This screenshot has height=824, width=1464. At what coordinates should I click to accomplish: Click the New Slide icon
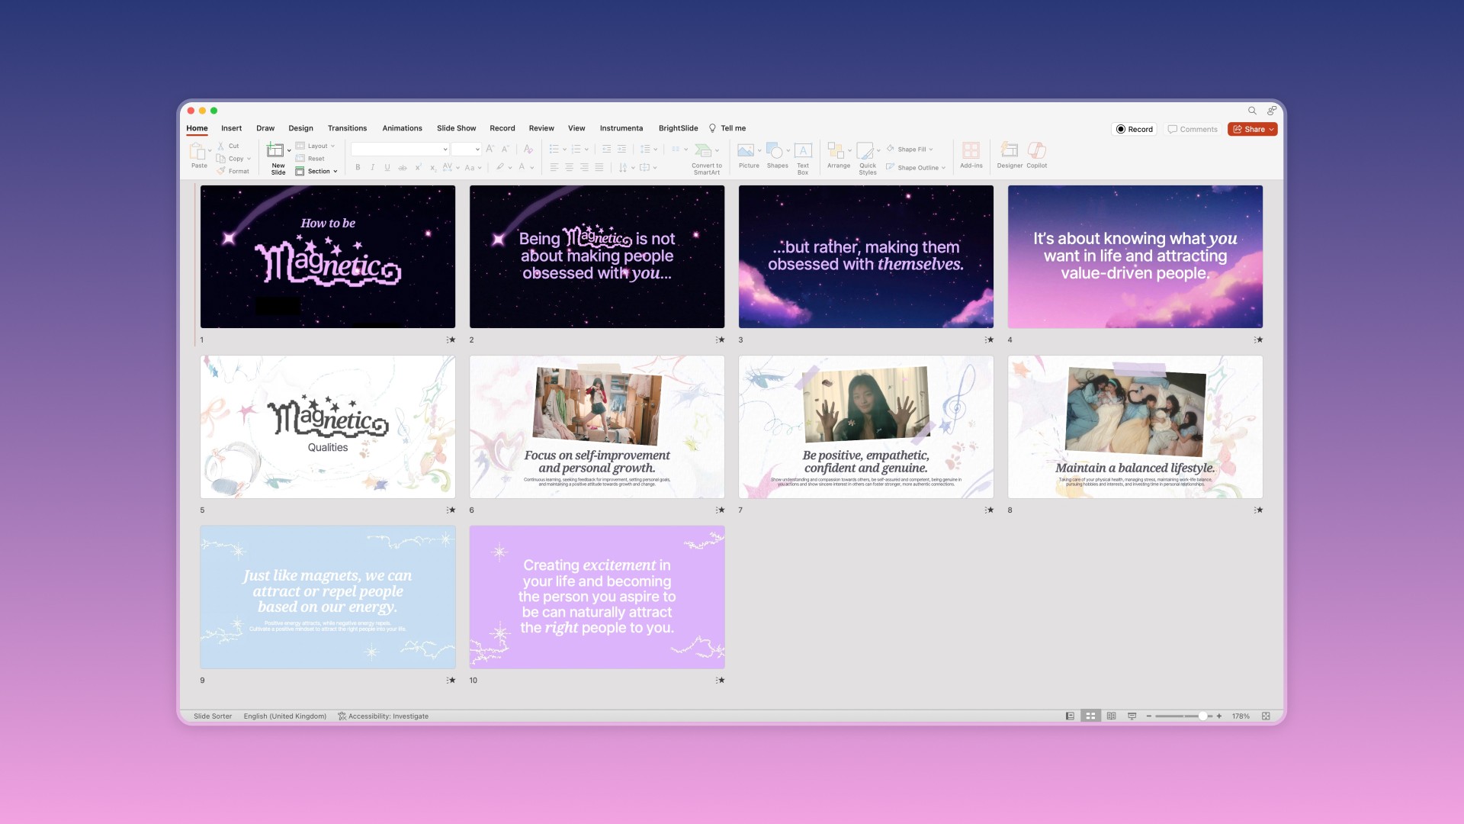point(275,151)
